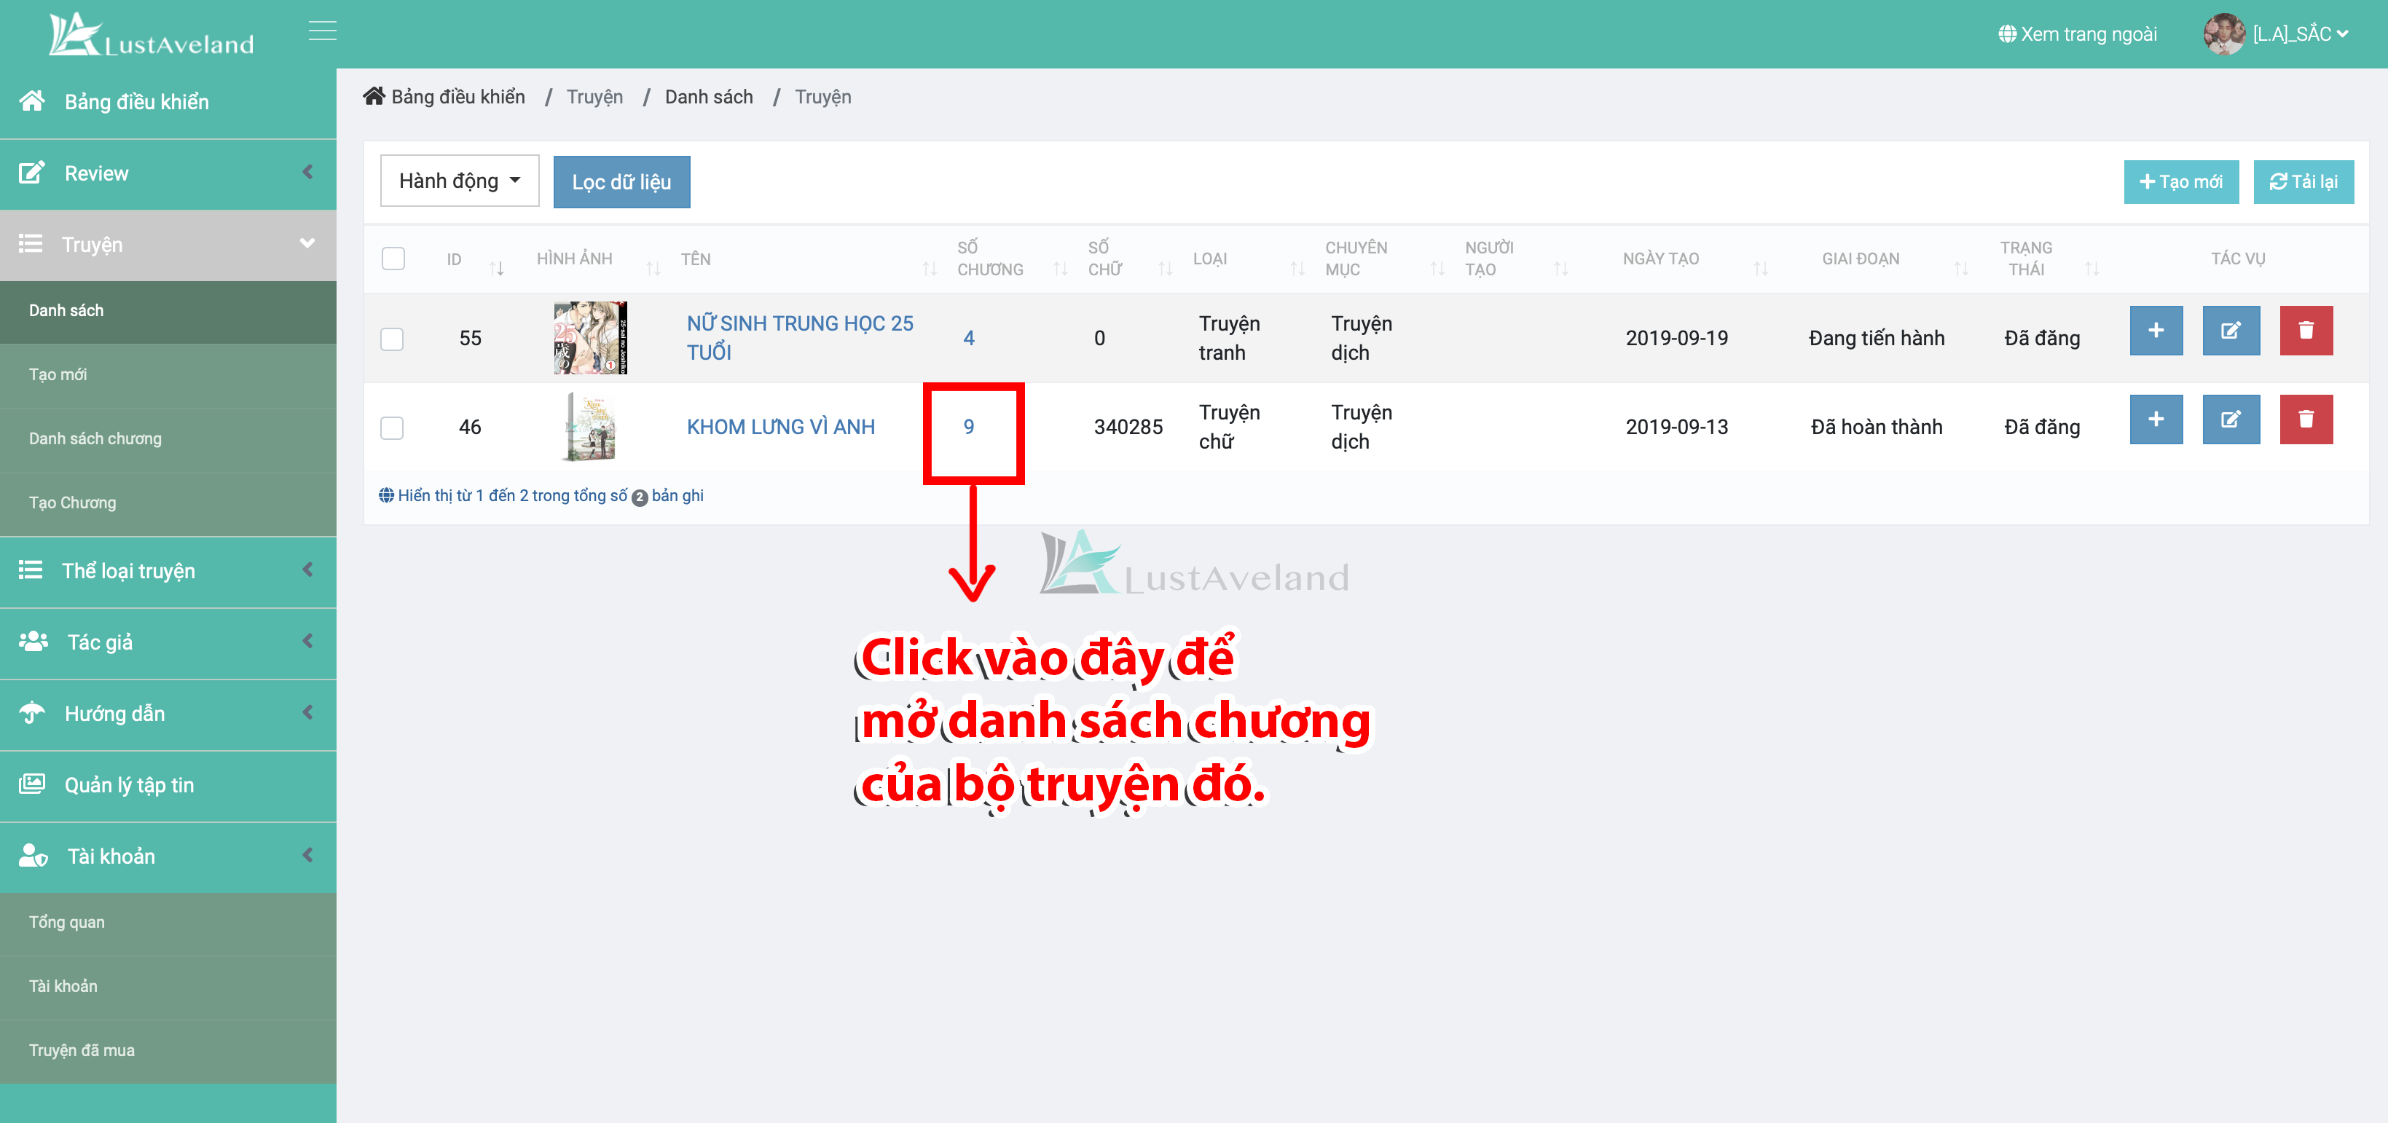2388x1123 pixels.
Task: Sort by TRẠNG THÁI using the sort arrows
Action: (2092, 269)
